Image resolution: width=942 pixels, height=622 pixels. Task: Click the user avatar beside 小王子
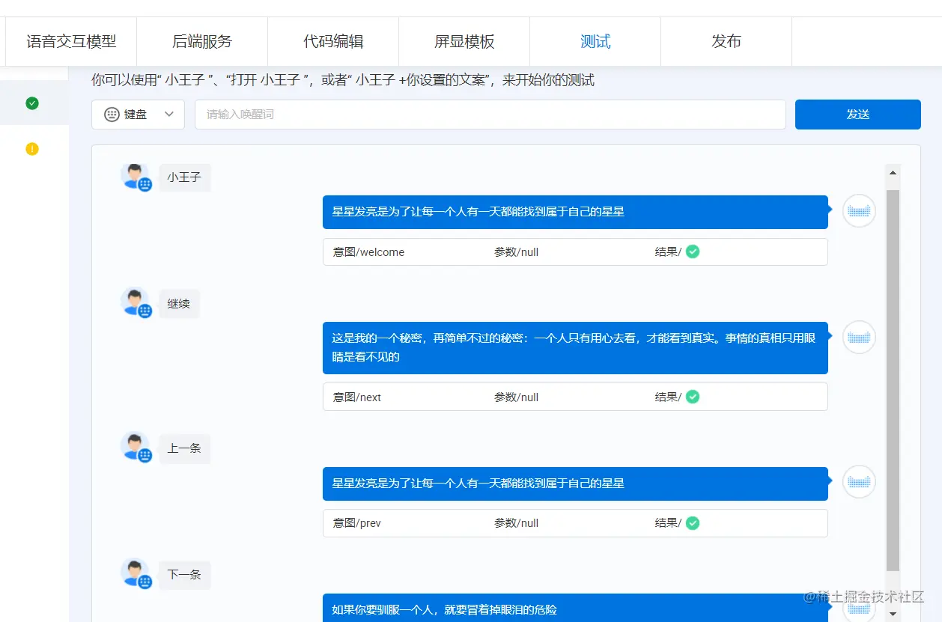tap(136, 177)
